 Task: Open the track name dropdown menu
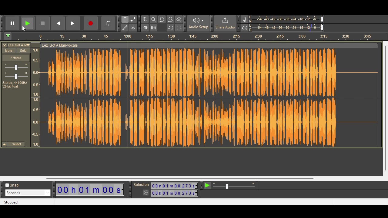coord(28,45)
